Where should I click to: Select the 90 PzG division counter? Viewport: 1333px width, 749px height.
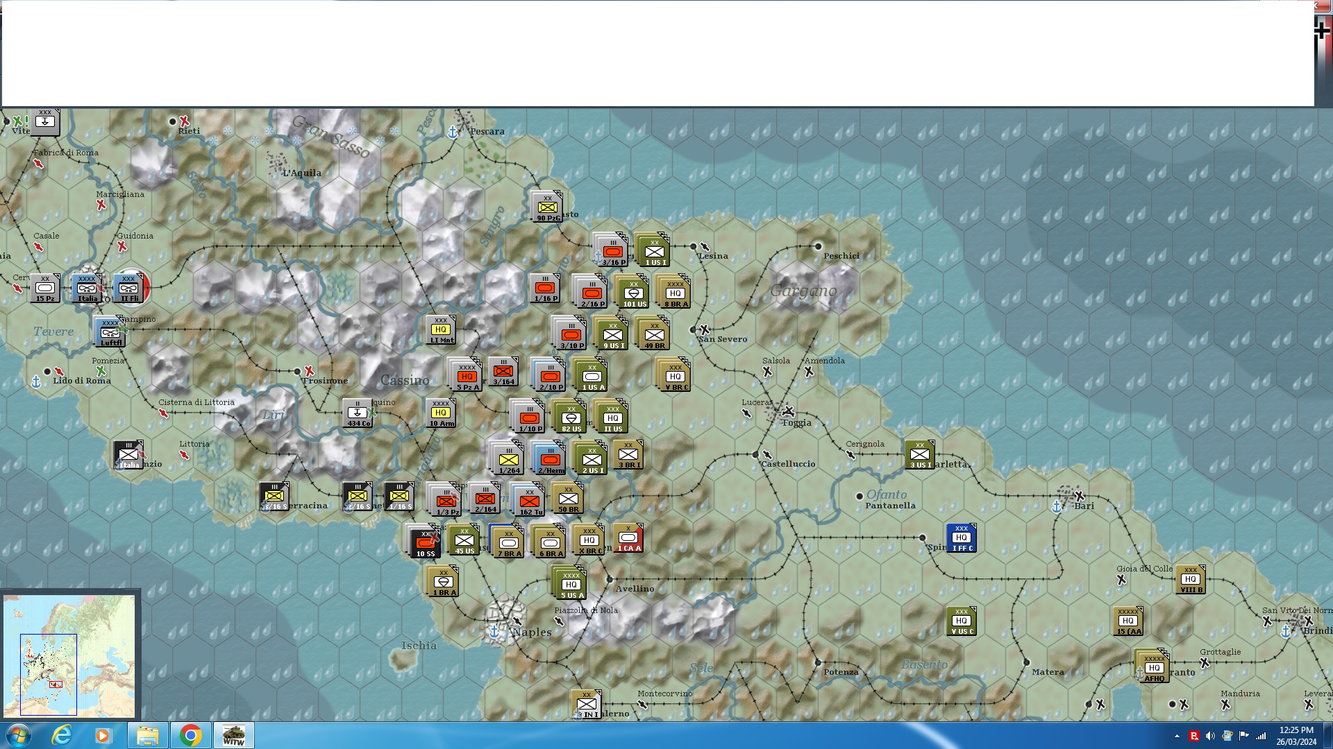click(x=548, y=207)
